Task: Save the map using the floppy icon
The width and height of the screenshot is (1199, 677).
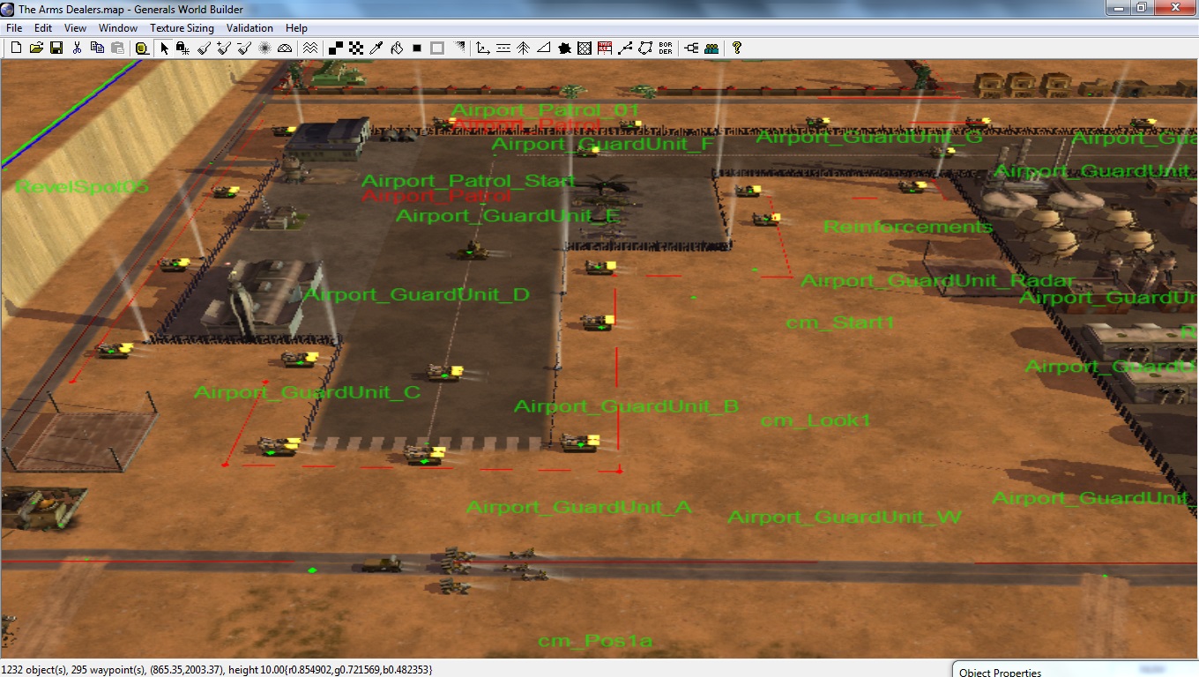Action: pos(56,48)
